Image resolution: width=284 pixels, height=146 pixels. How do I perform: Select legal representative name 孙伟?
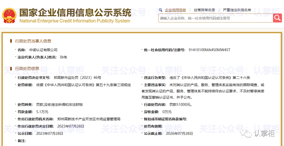click(x=63, y=57)
